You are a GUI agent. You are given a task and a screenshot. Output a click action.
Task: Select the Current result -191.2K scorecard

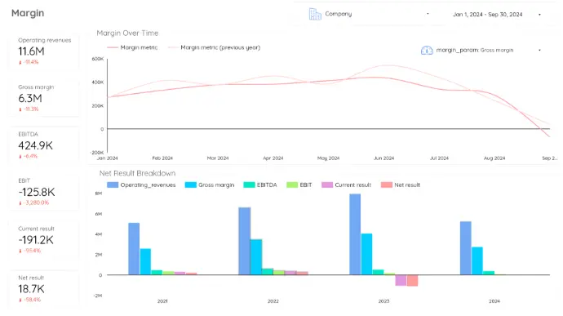pyautogui.click(x=44, y=239)
